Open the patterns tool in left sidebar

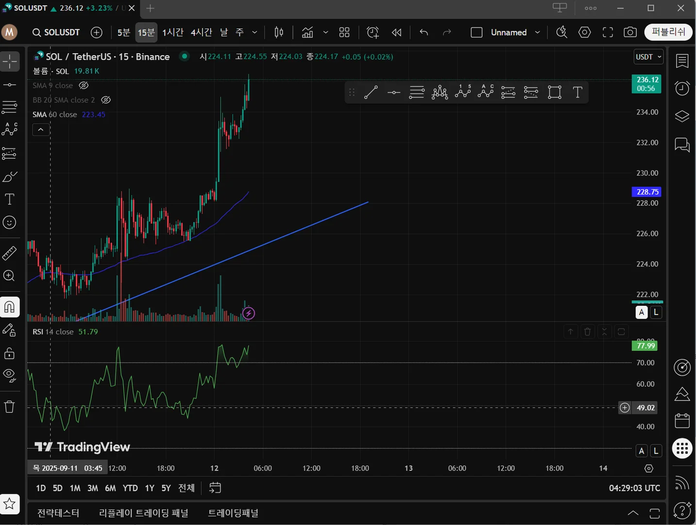pos(10,129)
